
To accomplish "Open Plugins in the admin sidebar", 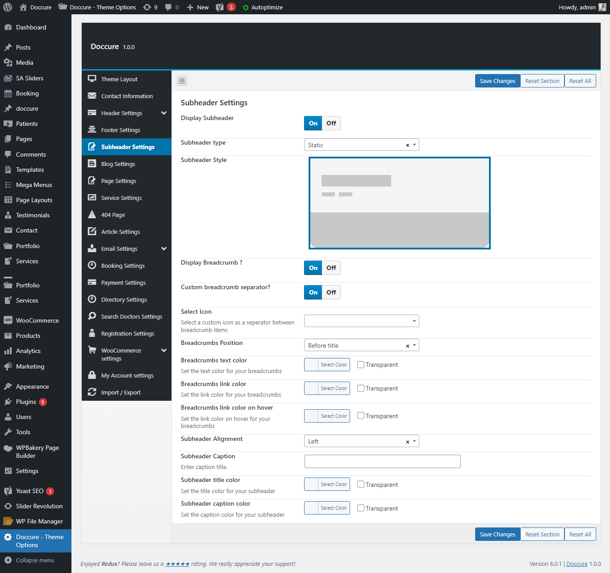I will click(x=26, y=402).
